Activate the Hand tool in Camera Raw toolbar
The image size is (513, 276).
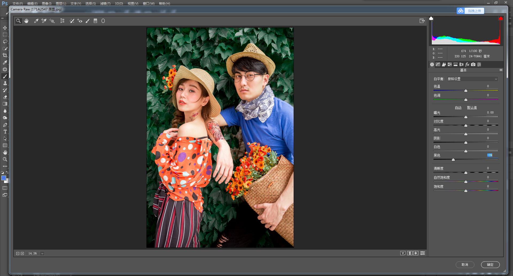[x=26, y=21]
